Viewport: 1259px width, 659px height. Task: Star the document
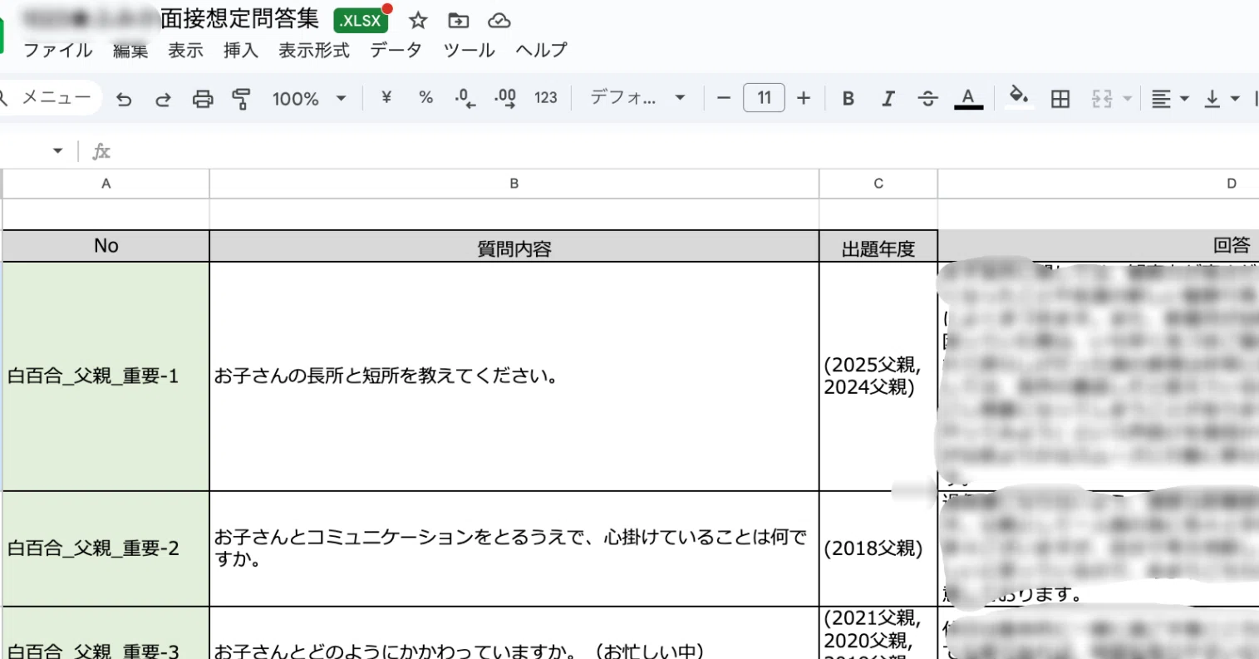pos(418,21)
